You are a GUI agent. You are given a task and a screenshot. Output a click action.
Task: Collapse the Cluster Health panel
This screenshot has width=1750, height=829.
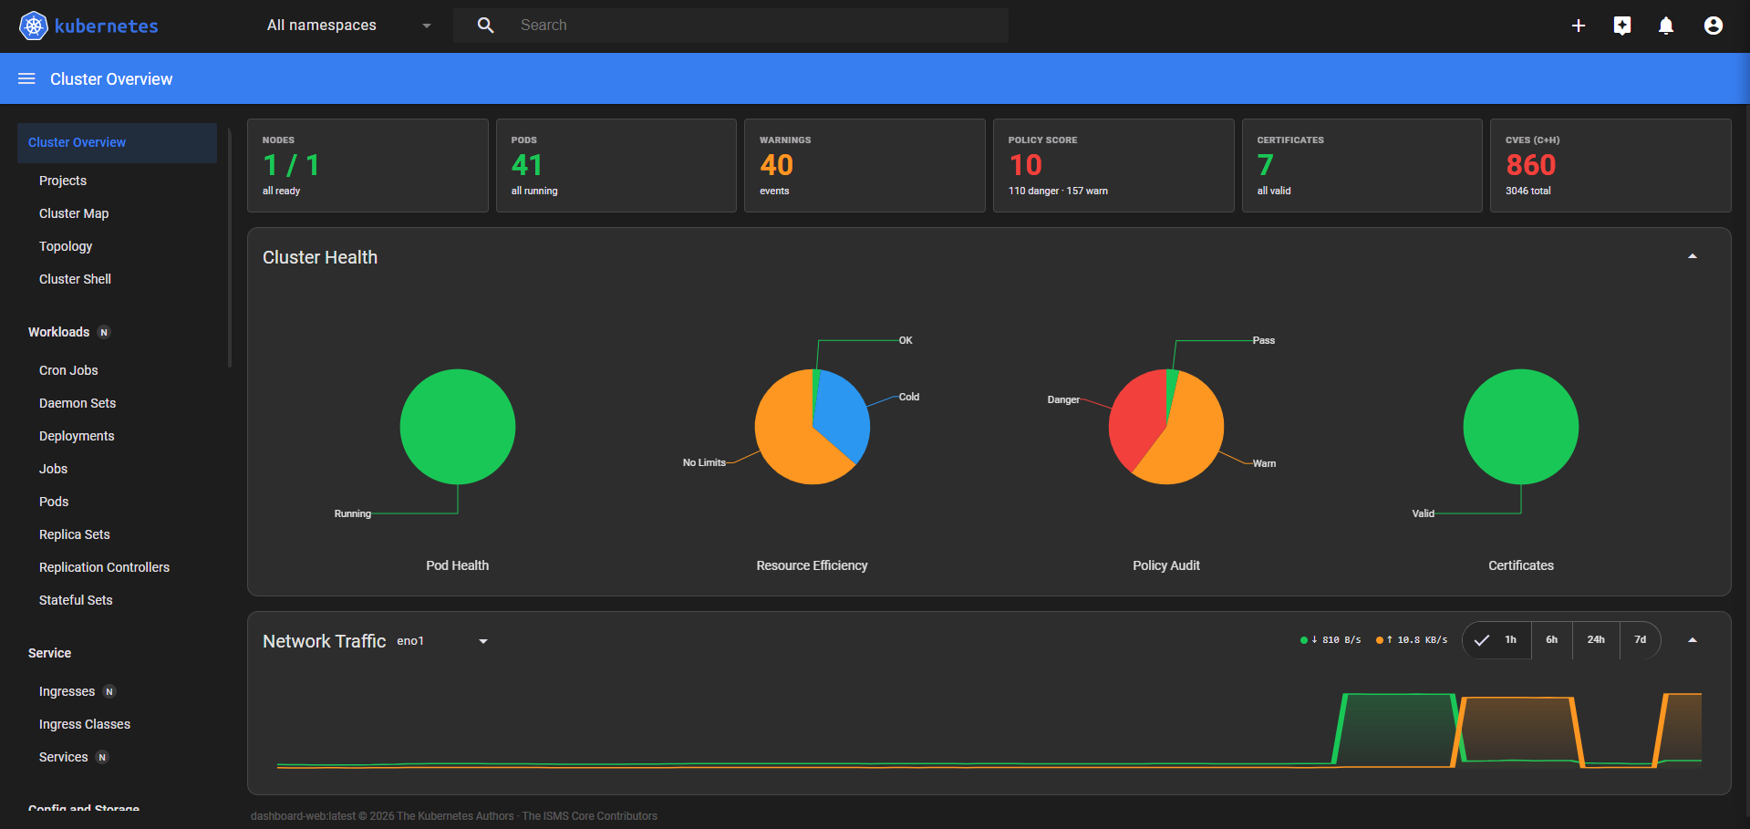[x=1693, y=257]
